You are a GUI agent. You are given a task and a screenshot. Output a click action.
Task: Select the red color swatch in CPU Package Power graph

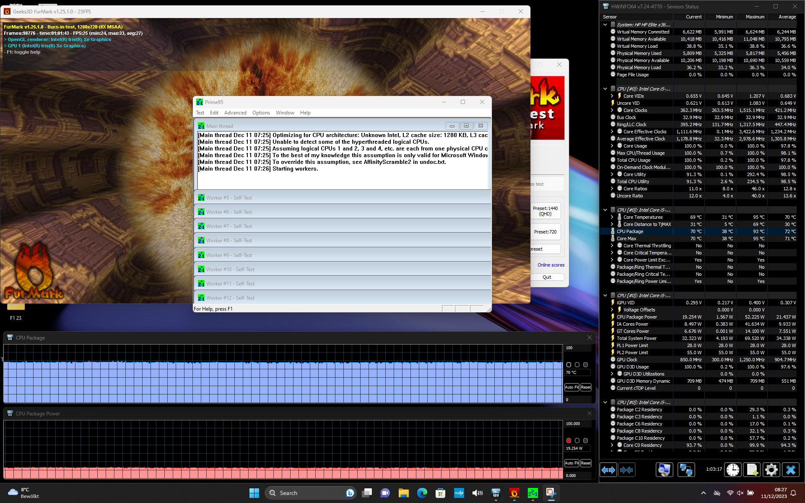point(569,441)
